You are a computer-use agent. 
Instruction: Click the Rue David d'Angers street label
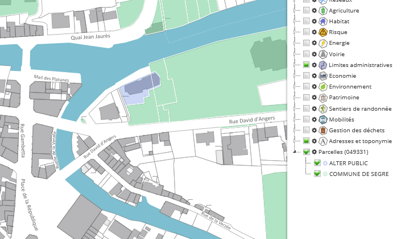252,120
